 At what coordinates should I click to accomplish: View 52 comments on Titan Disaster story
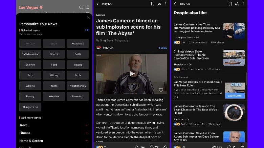click(196, 124)
